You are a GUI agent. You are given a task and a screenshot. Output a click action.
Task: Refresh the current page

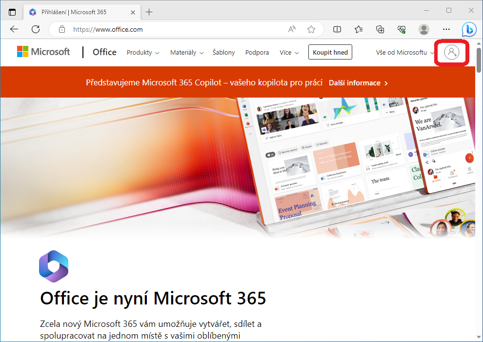click(36, 29)
